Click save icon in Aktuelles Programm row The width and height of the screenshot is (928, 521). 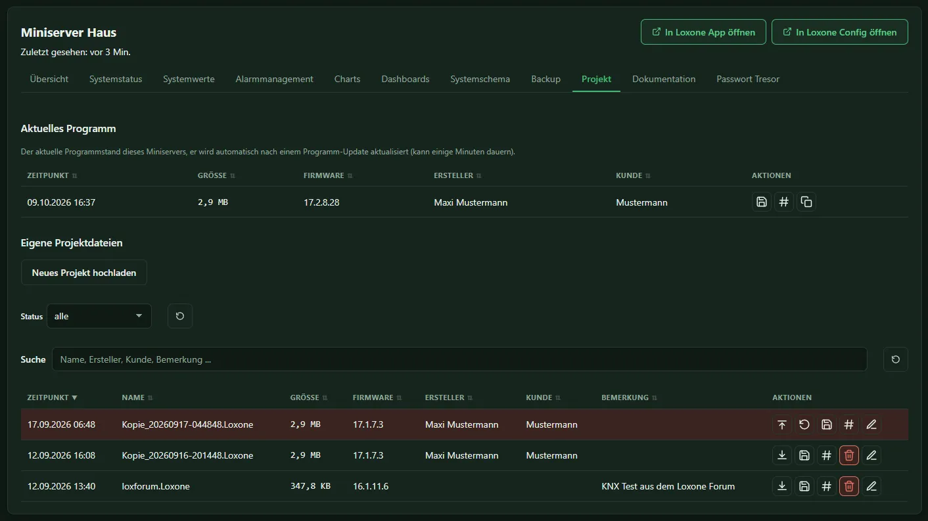pyautogui.click(x=762, y=202)
